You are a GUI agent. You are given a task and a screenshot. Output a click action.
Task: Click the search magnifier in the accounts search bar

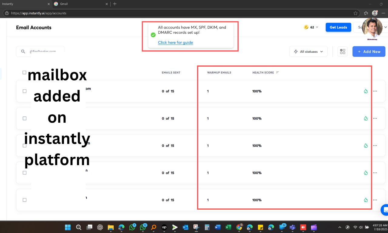23,52
